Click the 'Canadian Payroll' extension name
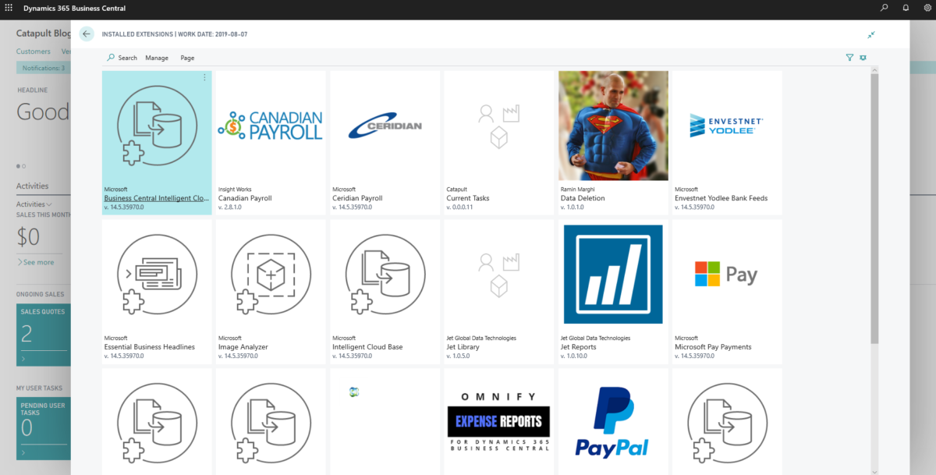Image resolution: width=936 pixels, height=475 pixels. pyautogui.click(x=245, y=198)
